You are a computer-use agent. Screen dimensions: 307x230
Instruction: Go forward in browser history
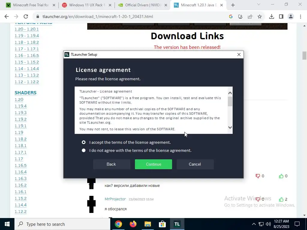pyautogui.click(x=16, y=17)
